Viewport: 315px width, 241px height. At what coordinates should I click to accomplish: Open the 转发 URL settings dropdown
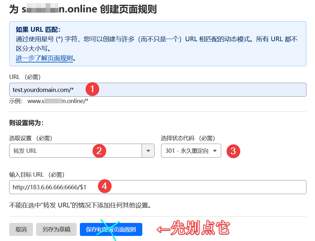(82, 151)
